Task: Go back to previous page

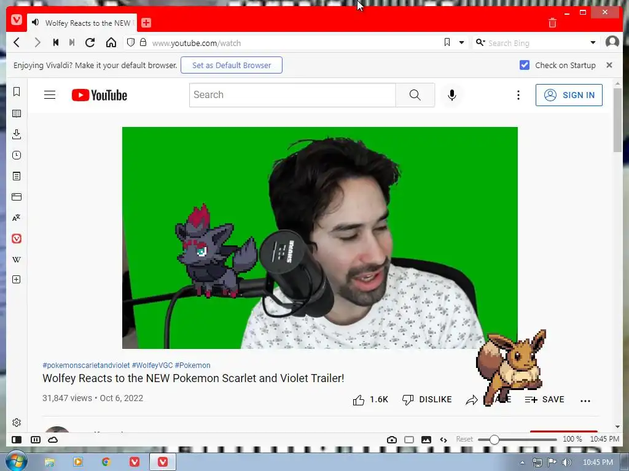Action: click(x=17, y=42)
